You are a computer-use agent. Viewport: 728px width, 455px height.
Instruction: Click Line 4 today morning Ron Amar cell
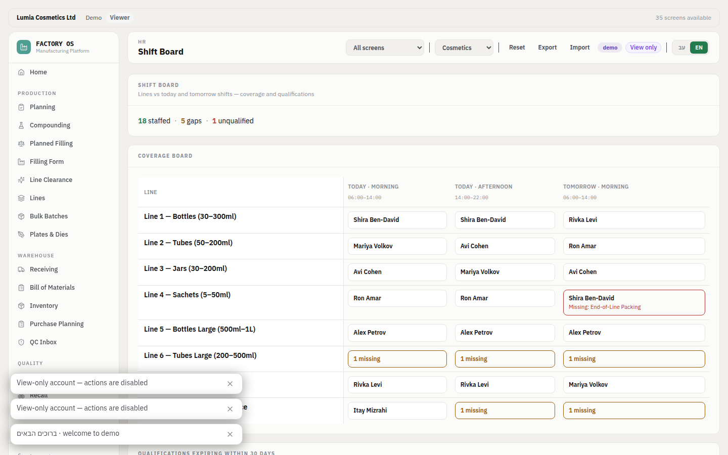pyautogui.click(x=397, y=298)
